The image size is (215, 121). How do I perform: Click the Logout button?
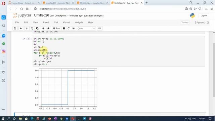(x=204, y=15)
